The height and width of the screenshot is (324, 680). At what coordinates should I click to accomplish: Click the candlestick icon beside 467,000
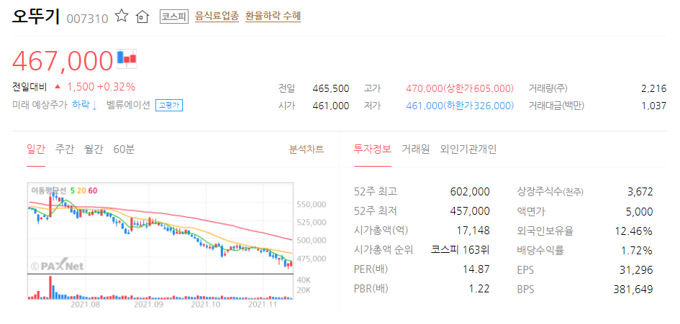coord(127,59)
